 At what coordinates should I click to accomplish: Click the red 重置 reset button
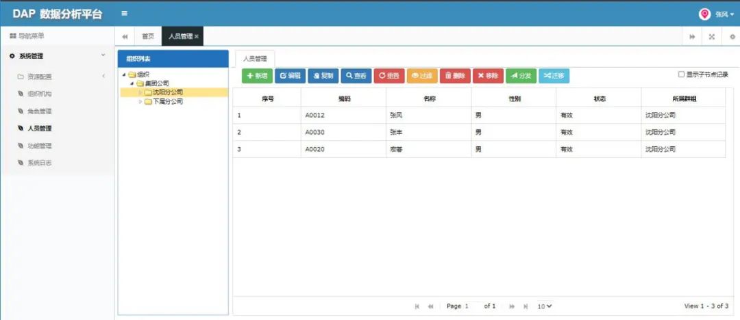pos(389,76)
